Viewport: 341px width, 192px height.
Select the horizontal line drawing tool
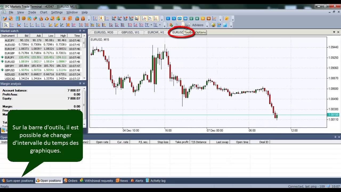click(38, 25)
